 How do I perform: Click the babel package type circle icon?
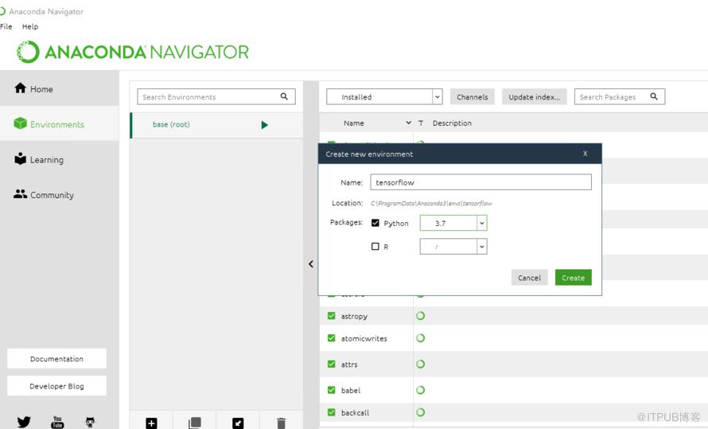click(420, 390)
